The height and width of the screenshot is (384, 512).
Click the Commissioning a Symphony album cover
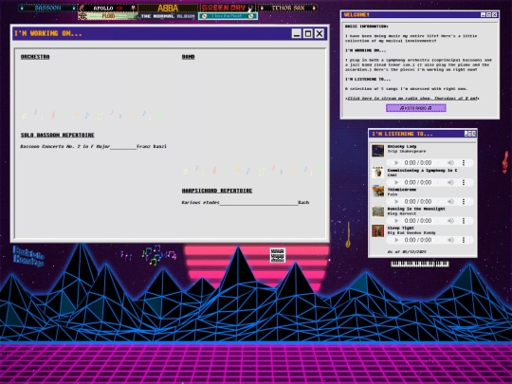point(377,172)
